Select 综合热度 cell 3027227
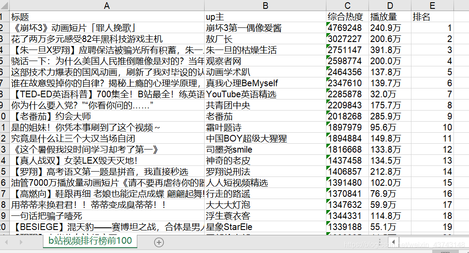 [x=347, y=39]
